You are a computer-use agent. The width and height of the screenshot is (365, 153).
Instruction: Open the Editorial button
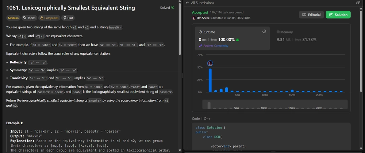tap(311, 15)
